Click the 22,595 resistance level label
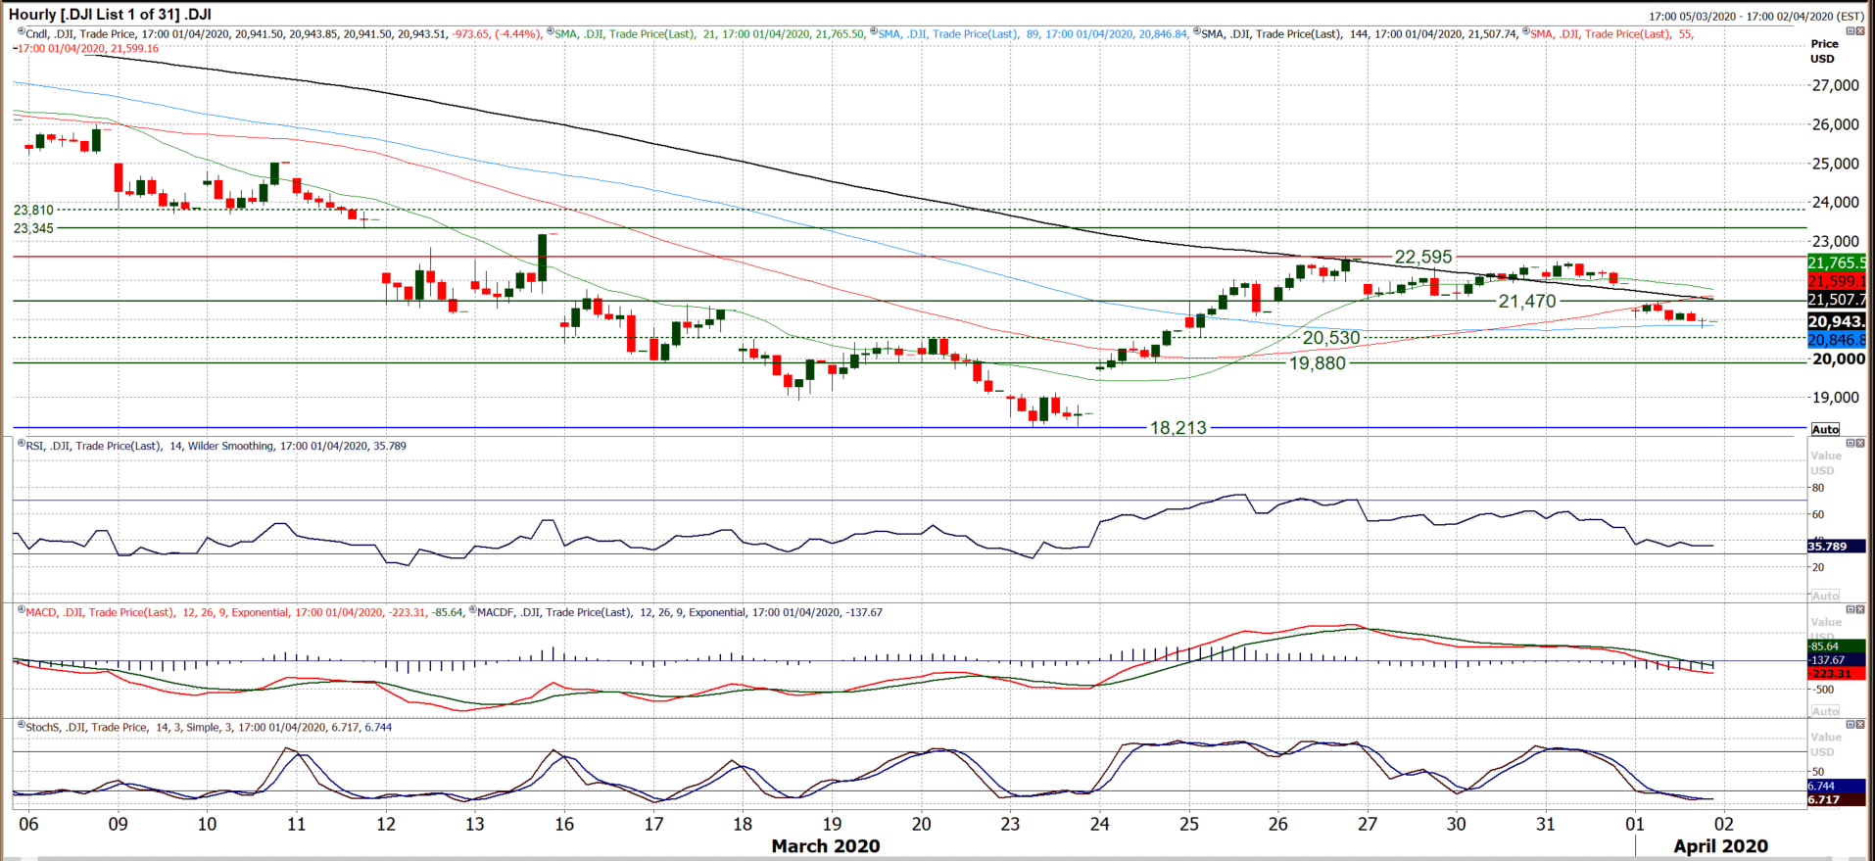This screenshot has height=861, width=1875. click(x=1423, y=257)
